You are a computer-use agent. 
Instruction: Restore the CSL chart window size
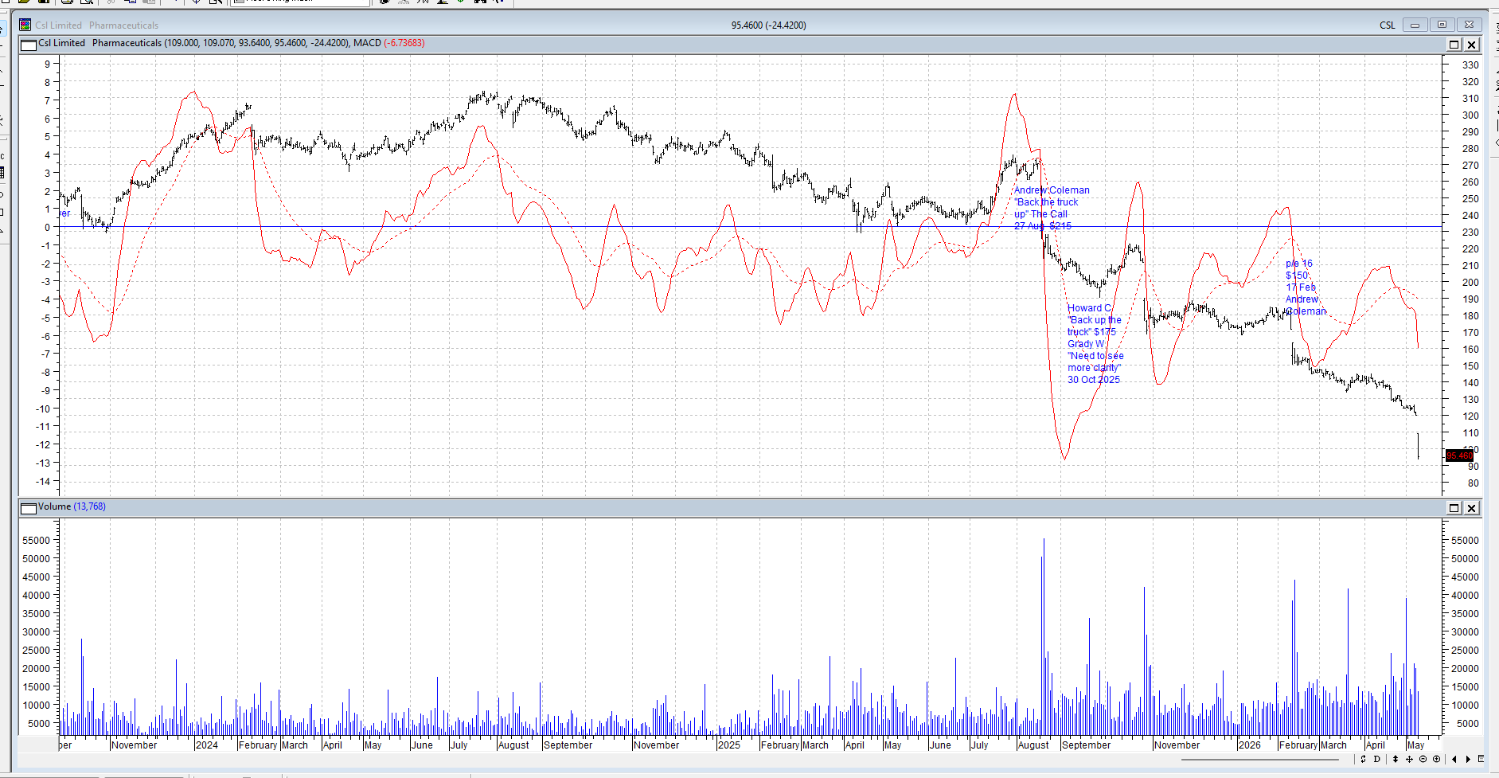pos(1442,25)
